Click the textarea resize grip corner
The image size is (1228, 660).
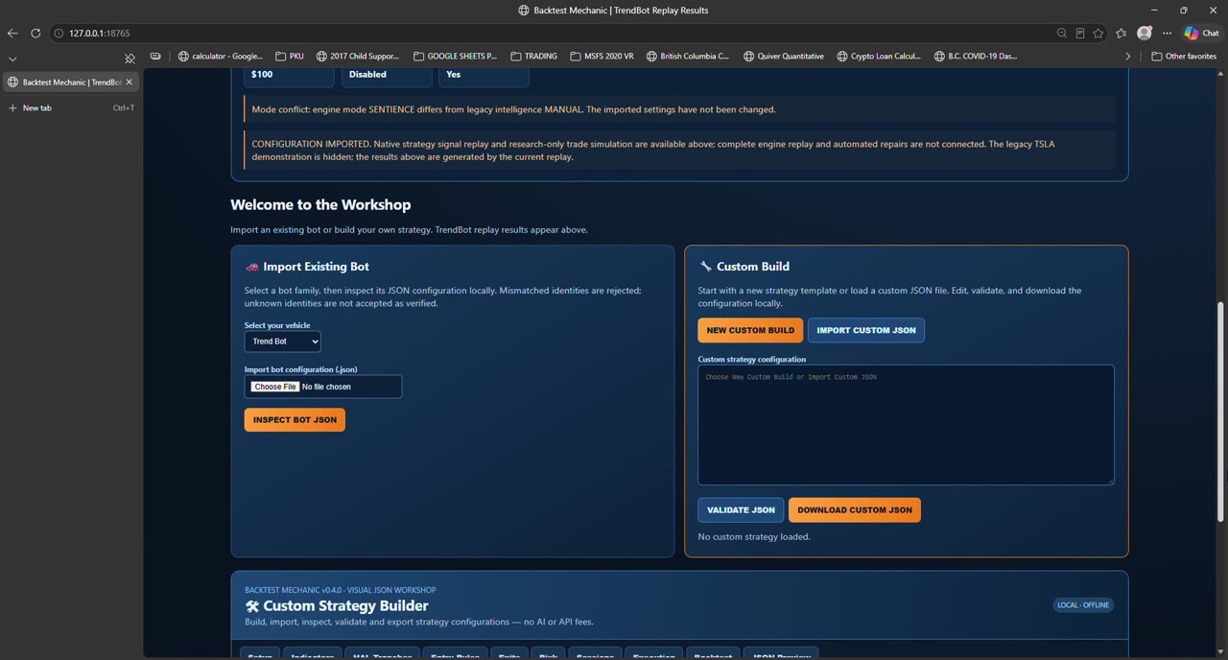(x=1110, y=481)
